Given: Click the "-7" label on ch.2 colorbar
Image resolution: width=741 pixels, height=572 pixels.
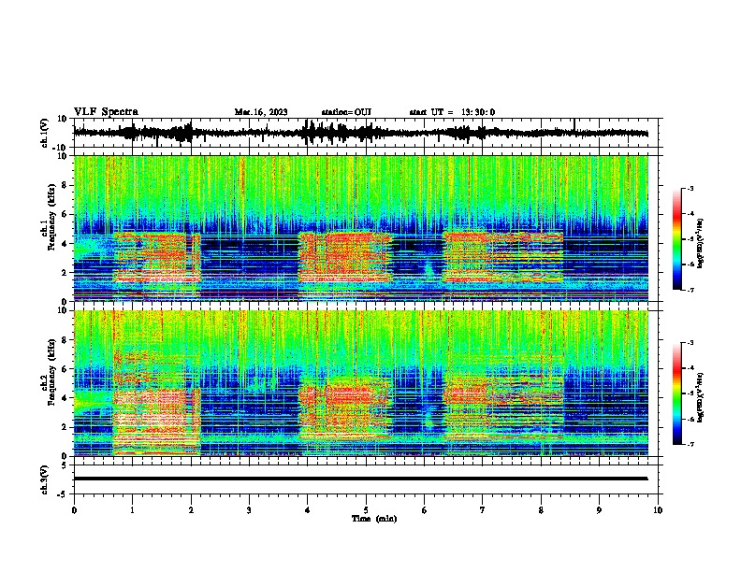Looking at the screenshot, I should click(690, 444).
